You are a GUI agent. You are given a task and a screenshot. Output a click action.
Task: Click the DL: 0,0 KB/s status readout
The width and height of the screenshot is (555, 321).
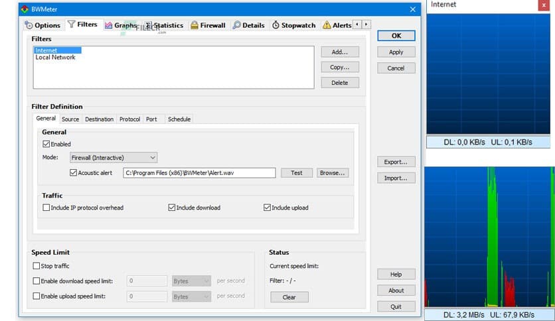[x=464, y=142]
